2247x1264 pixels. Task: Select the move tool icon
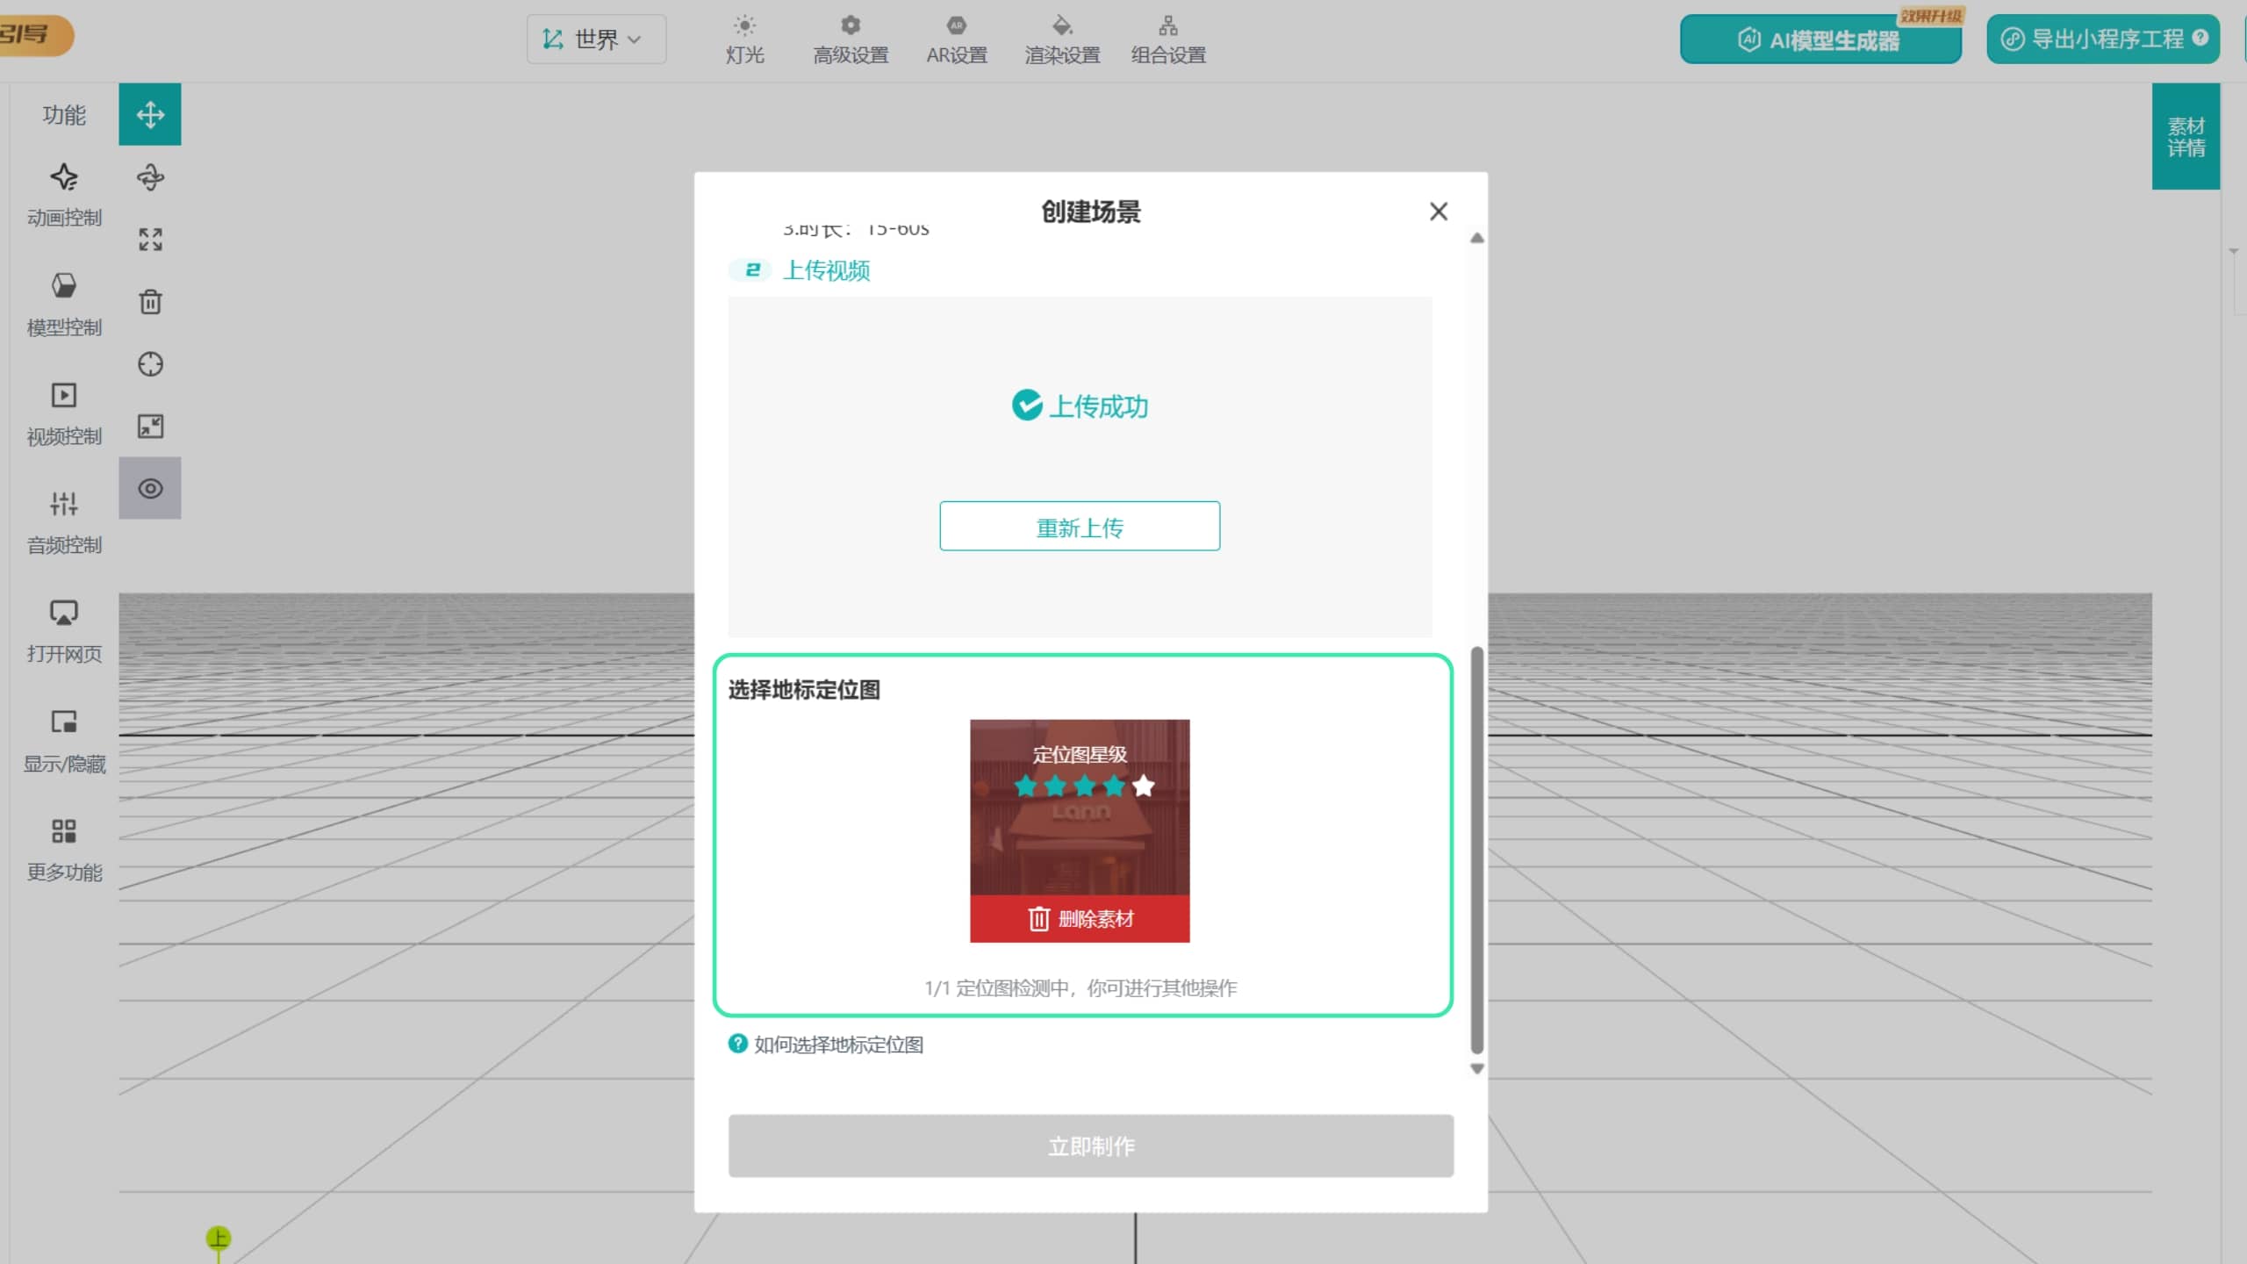click(x=150, y=114)
